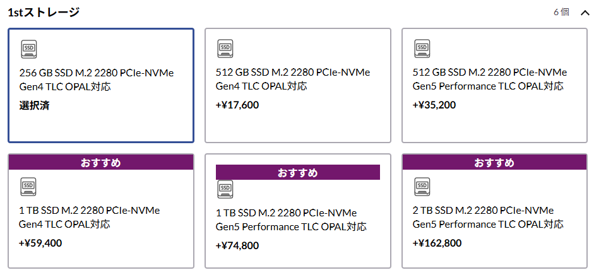Viewport: 606px width, 275px height.
Task: Click the 選択済 status text
Action: coord(34,105)
